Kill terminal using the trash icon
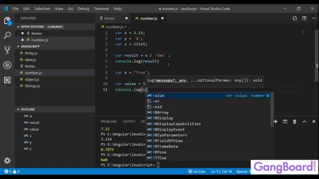The width and height of the screenshot is (319, 179). pyautogui.click(x=295, y=121)
